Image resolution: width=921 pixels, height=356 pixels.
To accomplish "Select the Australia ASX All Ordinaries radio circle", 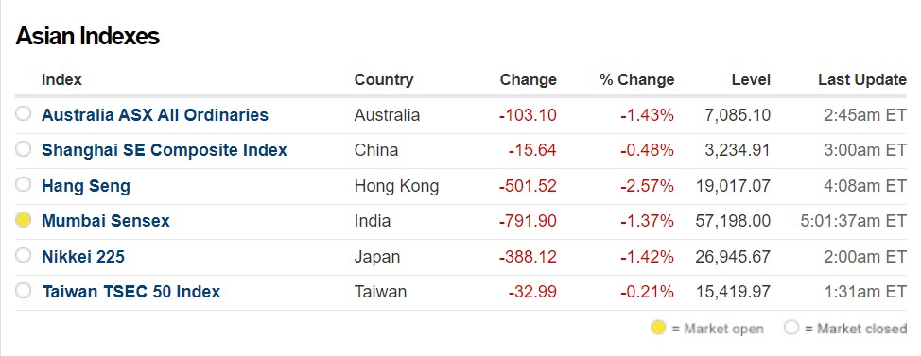I will 23,113.
